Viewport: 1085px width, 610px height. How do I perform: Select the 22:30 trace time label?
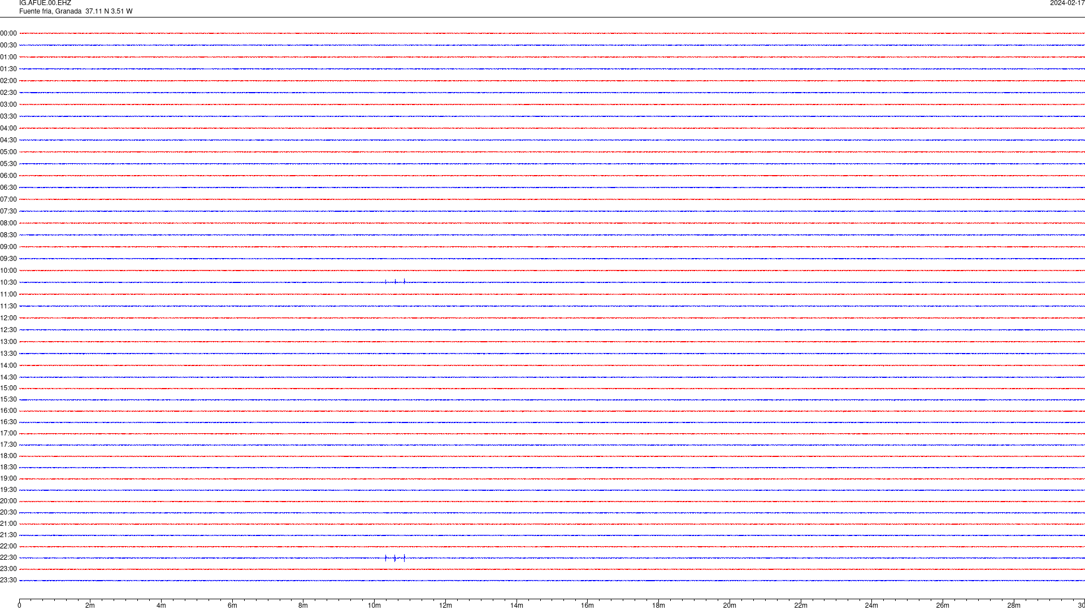click(8, 557)
